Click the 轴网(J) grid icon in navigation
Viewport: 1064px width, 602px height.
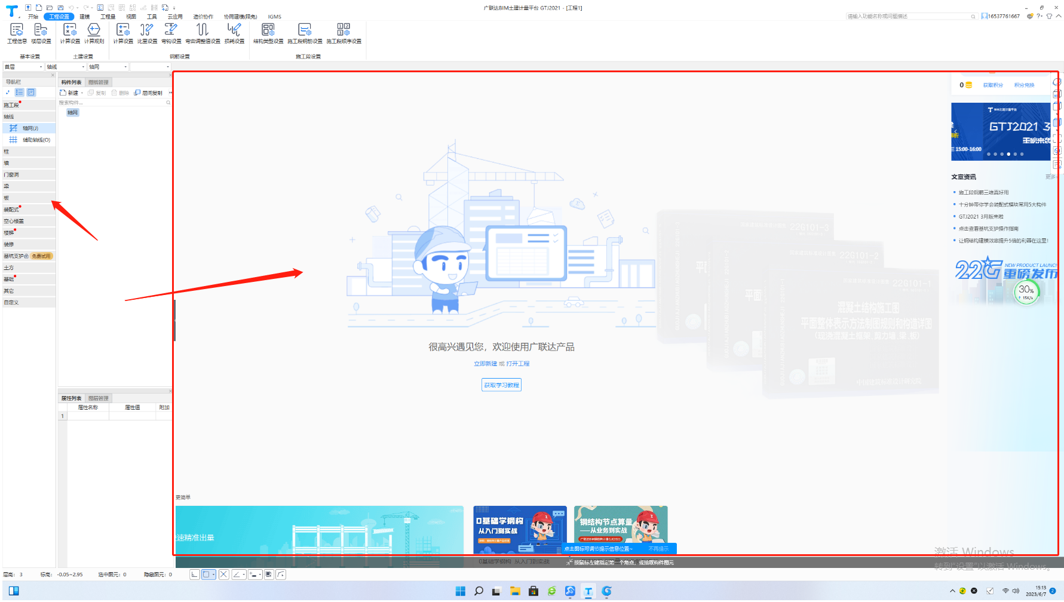(x=13, y=128)
